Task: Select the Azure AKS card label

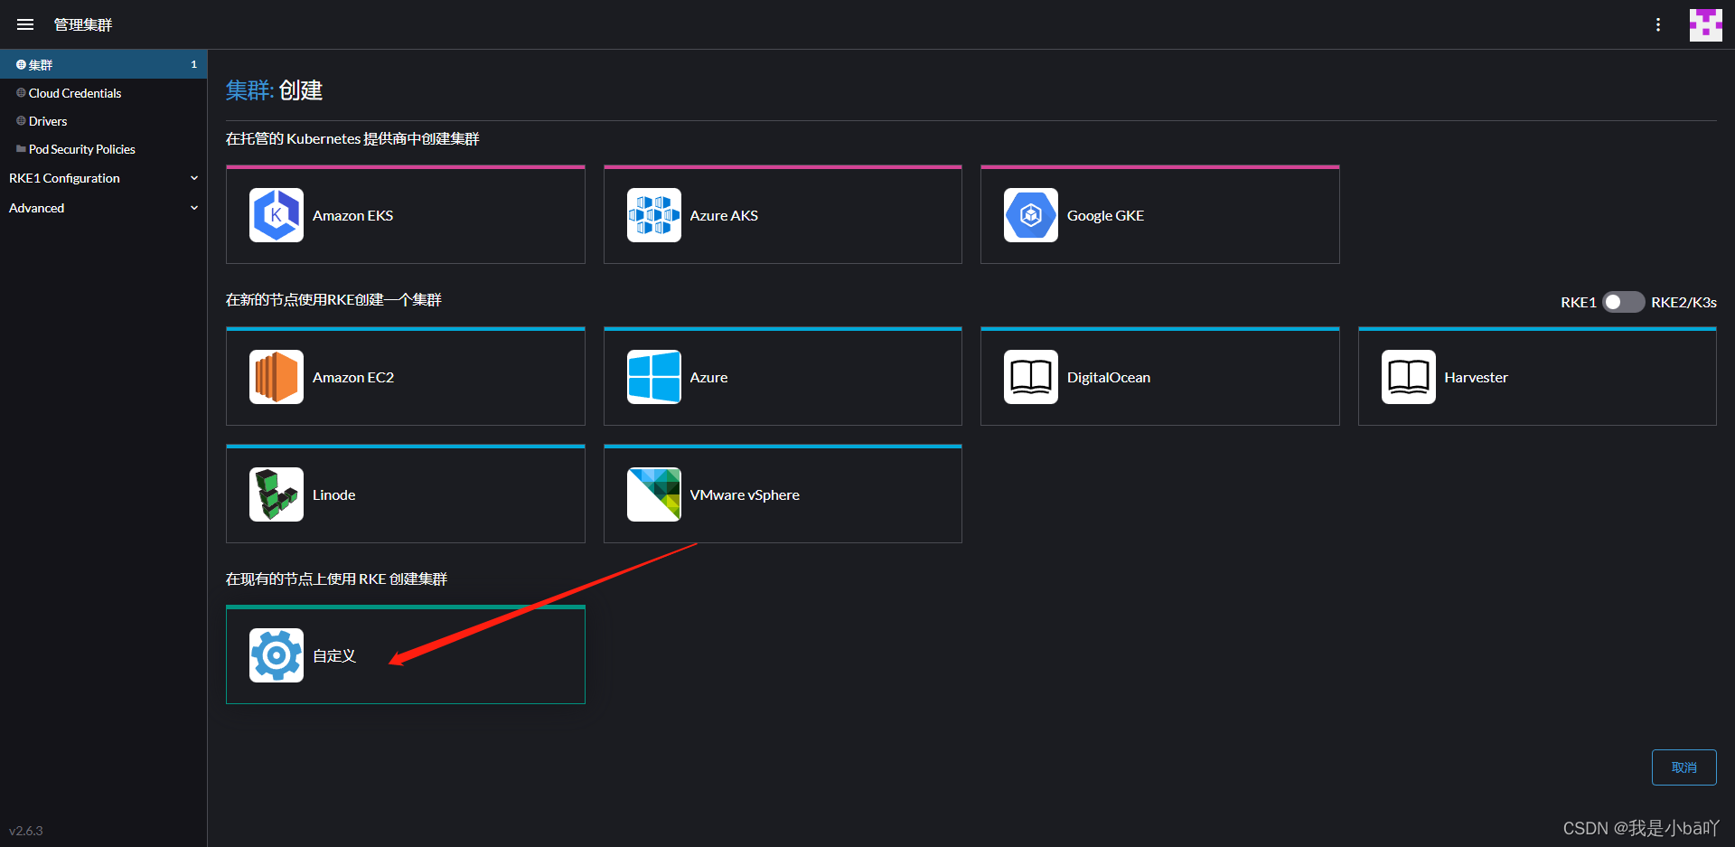Action: [x=724, y=215]
